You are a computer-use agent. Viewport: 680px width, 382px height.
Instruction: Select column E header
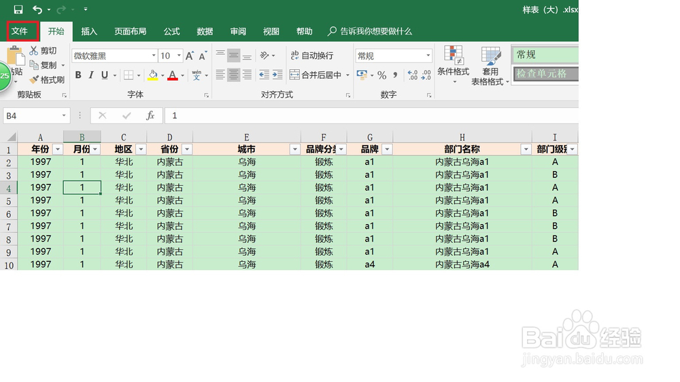247,137
